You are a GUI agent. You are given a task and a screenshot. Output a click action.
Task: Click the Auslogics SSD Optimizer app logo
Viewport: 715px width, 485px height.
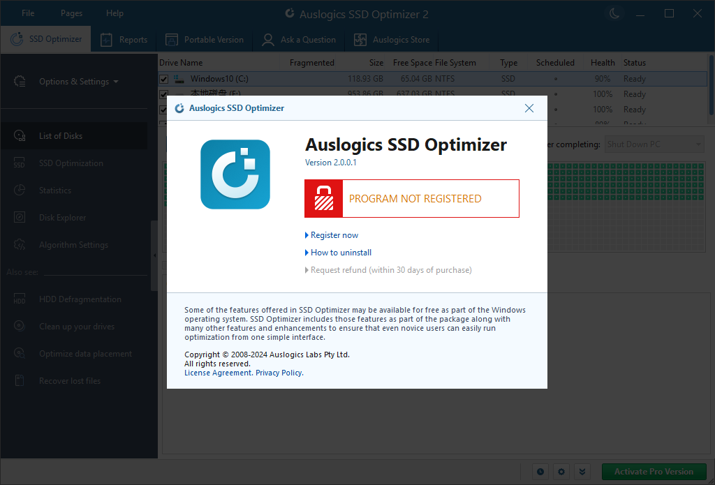[235, 174]
